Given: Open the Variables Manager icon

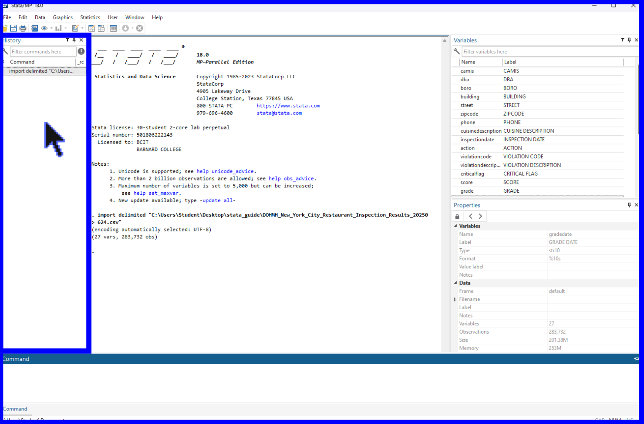Looking at the screenshot, I should pos(113,28).
